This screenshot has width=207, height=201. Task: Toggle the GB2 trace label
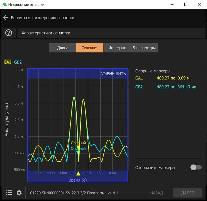pos(18,62)
